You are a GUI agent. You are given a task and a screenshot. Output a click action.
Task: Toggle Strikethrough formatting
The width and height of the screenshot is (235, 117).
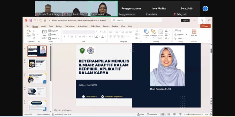point(80,37)
